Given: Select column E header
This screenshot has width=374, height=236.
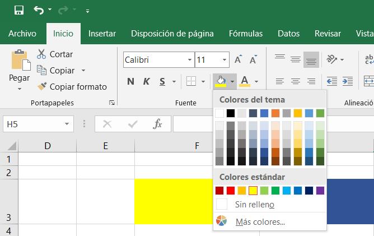Looking at the screenshot, I should pyautogui.click(x=105, y=146).
